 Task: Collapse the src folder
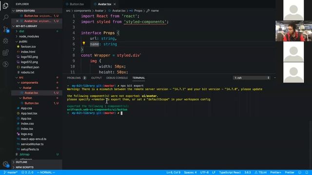coord(21,77)
